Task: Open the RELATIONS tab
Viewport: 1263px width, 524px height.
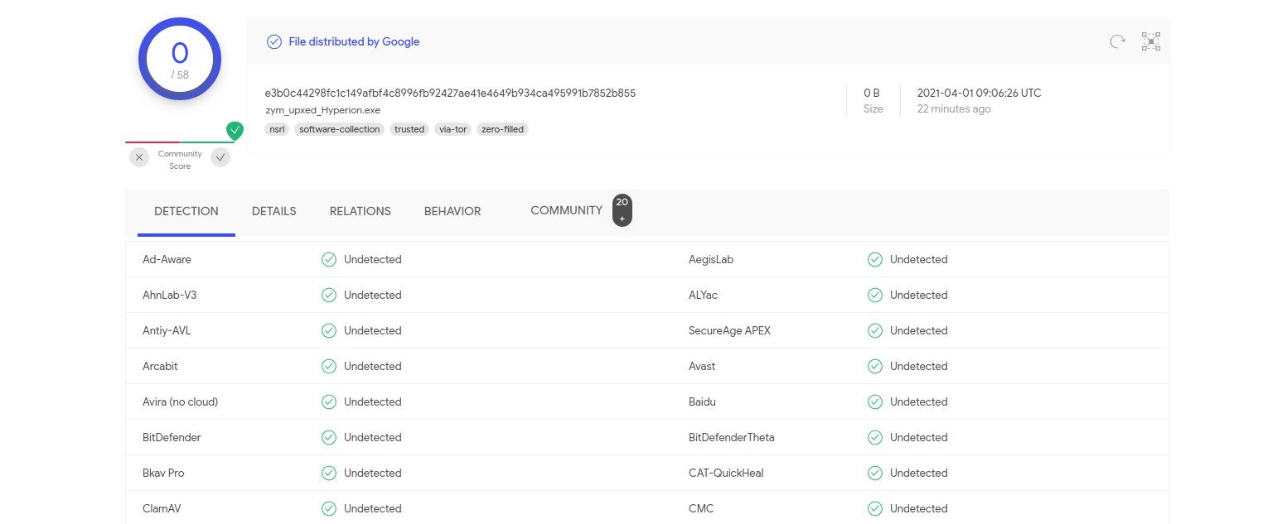Action: [360, 211]
